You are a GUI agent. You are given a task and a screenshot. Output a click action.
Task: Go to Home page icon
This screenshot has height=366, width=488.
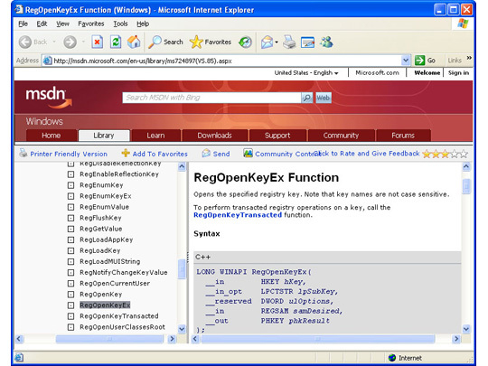[x=134, y=42]
